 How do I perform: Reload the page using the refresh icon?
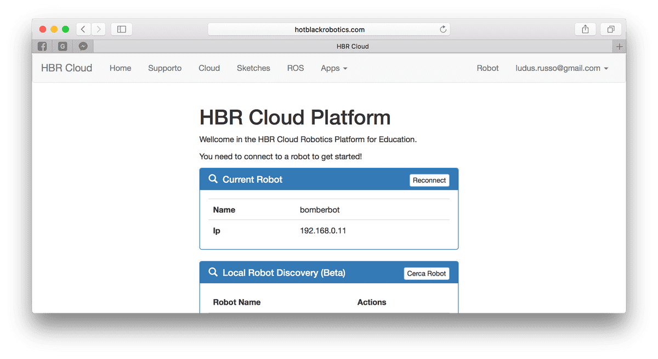[x=443, y=30]
